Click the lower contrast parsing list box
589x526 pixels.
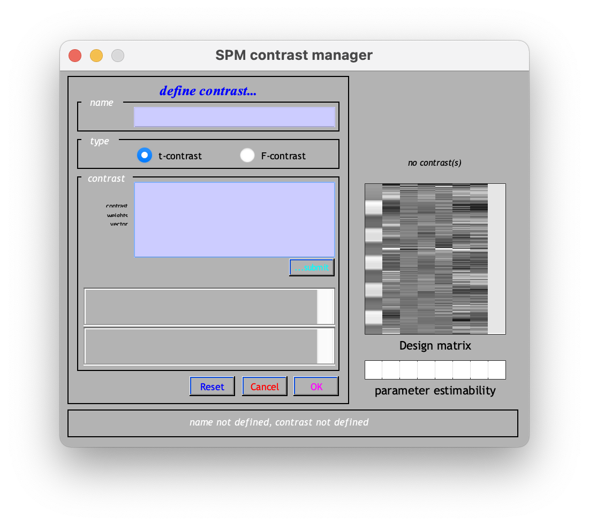pos(201,346)
